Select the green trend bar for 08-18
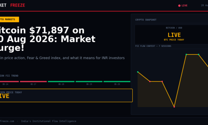208x125 pixels. tap(61, 82)
